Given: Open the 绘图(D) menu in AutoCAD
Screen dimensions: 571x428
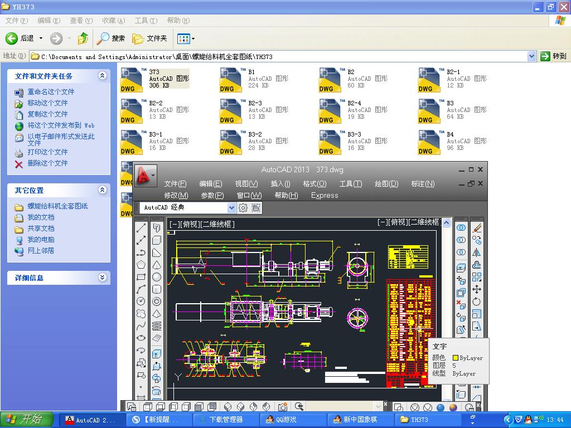Looking at the screenshot, I should 386,184.
